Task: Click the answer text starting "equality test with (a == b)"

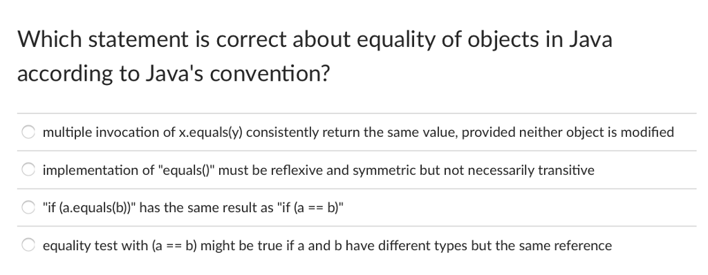Action: coord(327,246)
